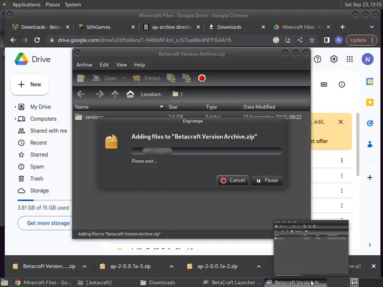Click the add files icon in Engrampa toolbar
Image resolution: width=383 pixels, height=287 pixels.
pos(171,78)
